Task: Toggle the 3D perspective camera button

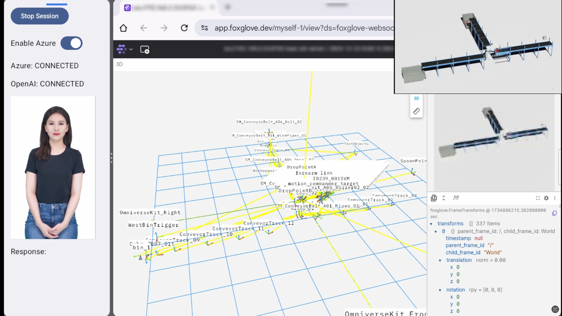Action: pos(416,98)
